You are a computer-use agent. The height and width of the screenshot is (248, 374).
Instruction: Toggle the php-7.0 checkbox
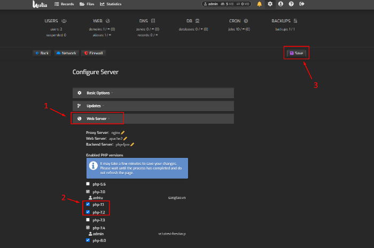[88, 191]
